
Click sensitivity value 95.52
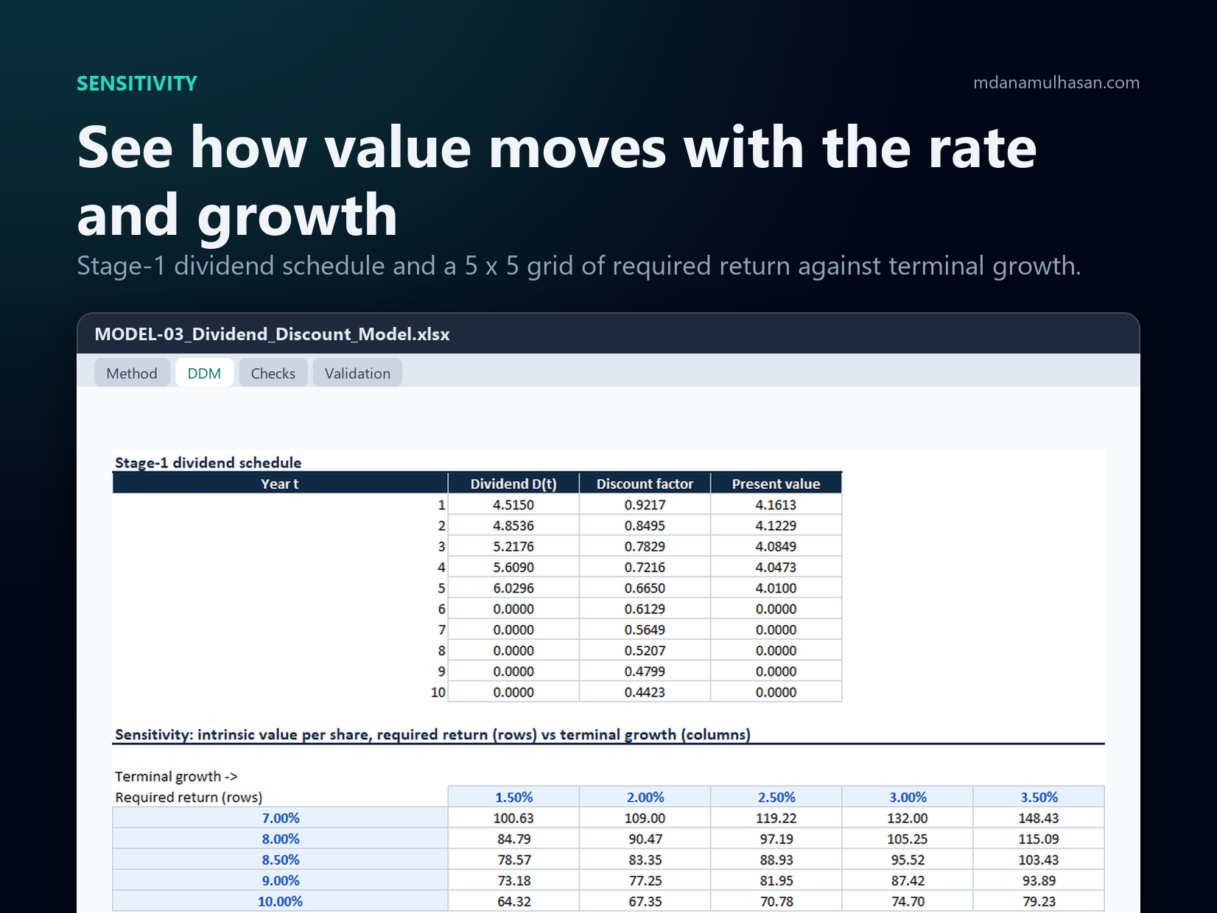pos(907,859)
